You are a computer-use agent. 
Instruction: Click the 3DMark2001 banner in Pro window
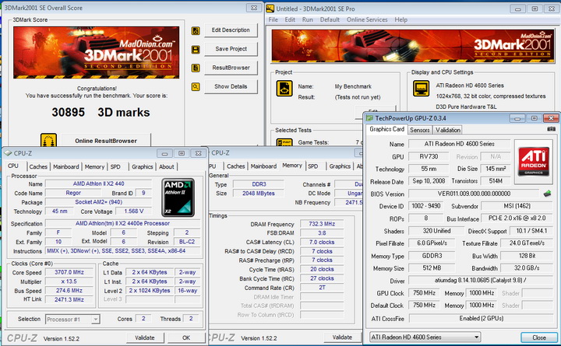tap(413, 46)
